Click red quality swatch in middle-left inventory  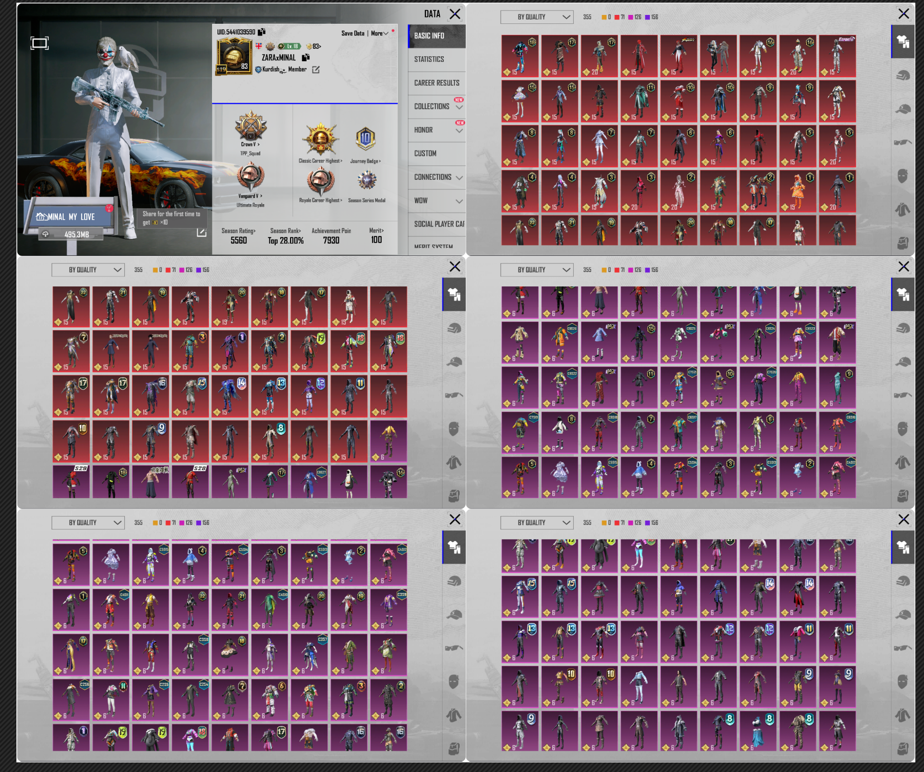coord(168,270)
